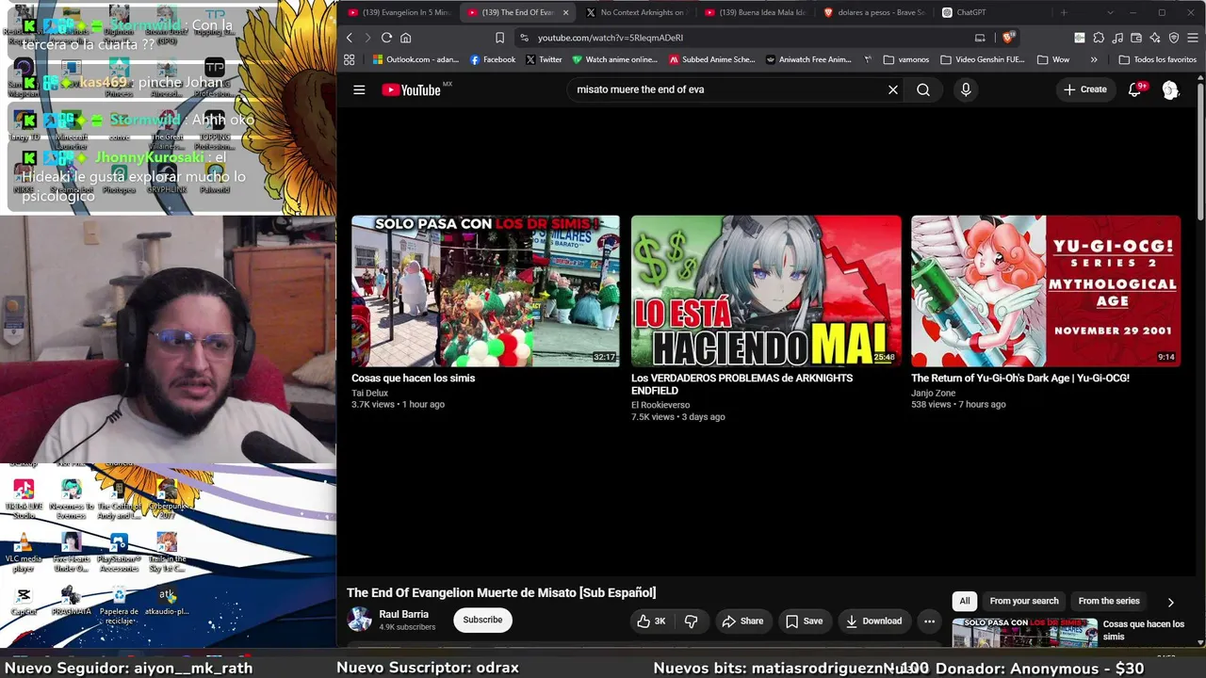Open the browser home page

click(405, 38)
